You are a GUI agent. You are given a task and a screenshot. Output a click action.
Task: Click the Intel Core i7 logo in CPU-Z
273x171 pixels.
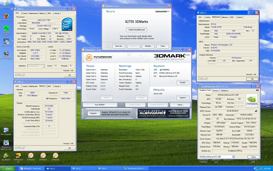click(x=67, y=24)
